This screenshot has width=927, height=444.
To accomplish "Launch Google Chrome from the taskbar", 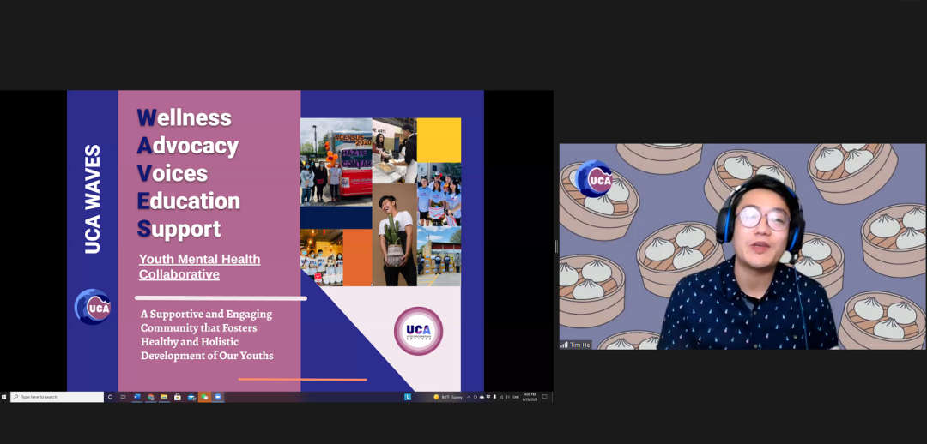I will [151, 397].
